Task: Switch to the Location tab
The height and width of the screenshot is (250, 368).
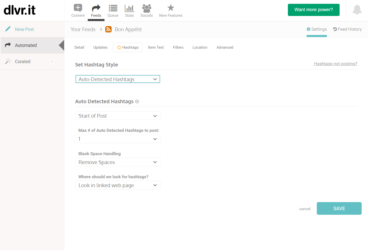Action: 200,47
